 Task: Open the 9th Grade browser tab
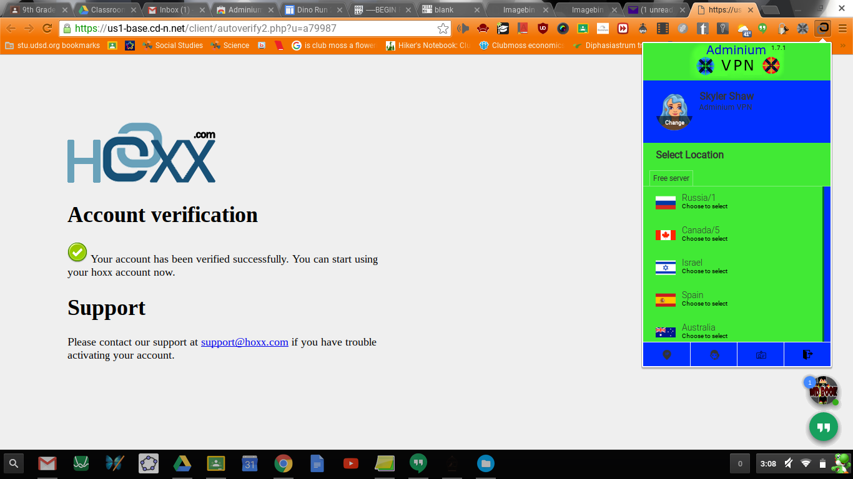point(36,10)
